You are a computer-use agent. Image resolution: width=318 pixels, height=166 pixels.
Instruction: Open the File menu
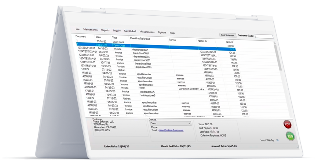[x=78, y=29]
